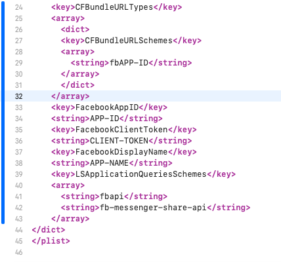
Task: Click the FacebookClientToken key text
Action: point(121,130)
